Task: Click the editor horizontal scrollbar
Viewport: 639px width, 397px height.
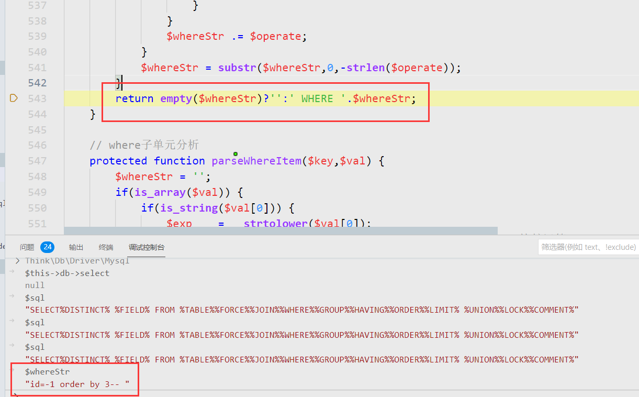Action: (281, 230)
